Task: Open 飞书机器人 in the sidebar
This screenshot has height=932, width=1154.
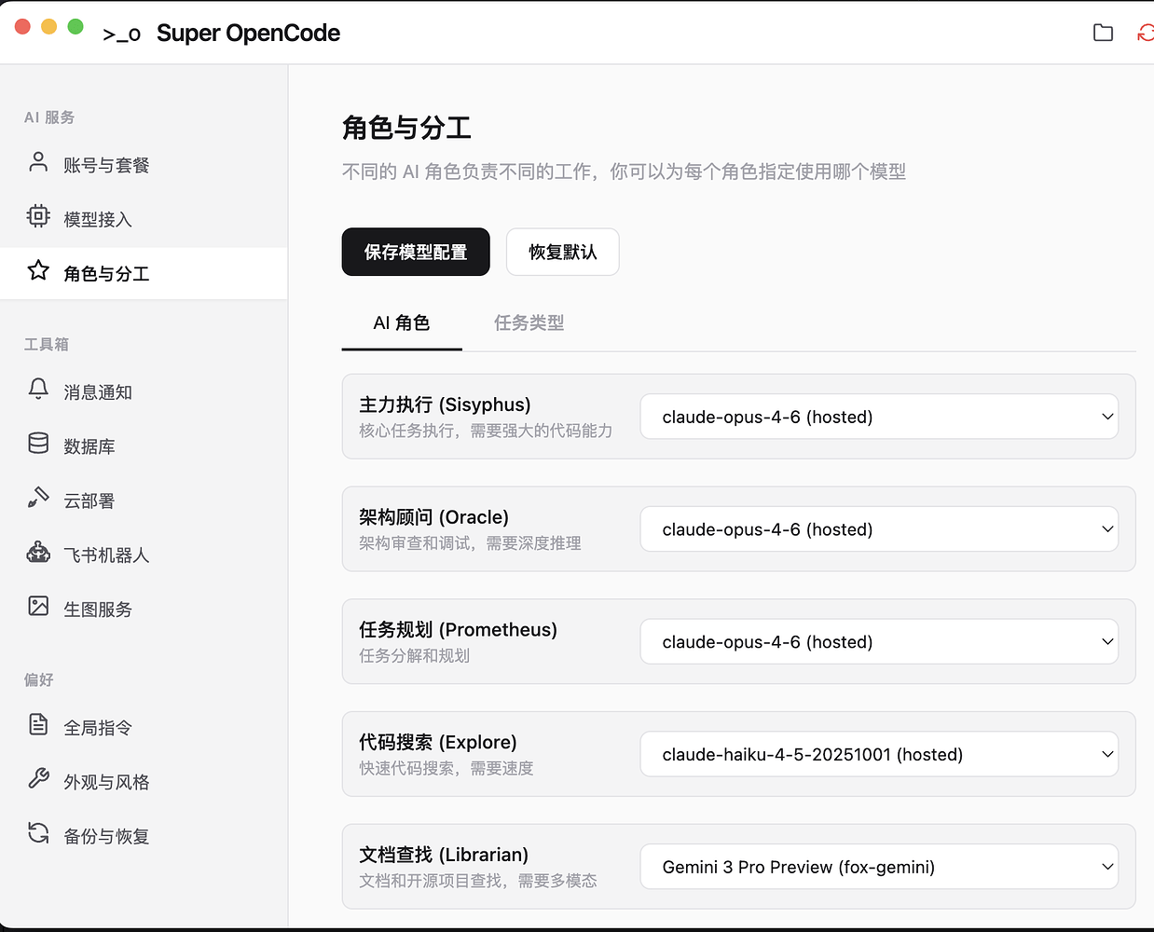Action: tap(144, 555)
